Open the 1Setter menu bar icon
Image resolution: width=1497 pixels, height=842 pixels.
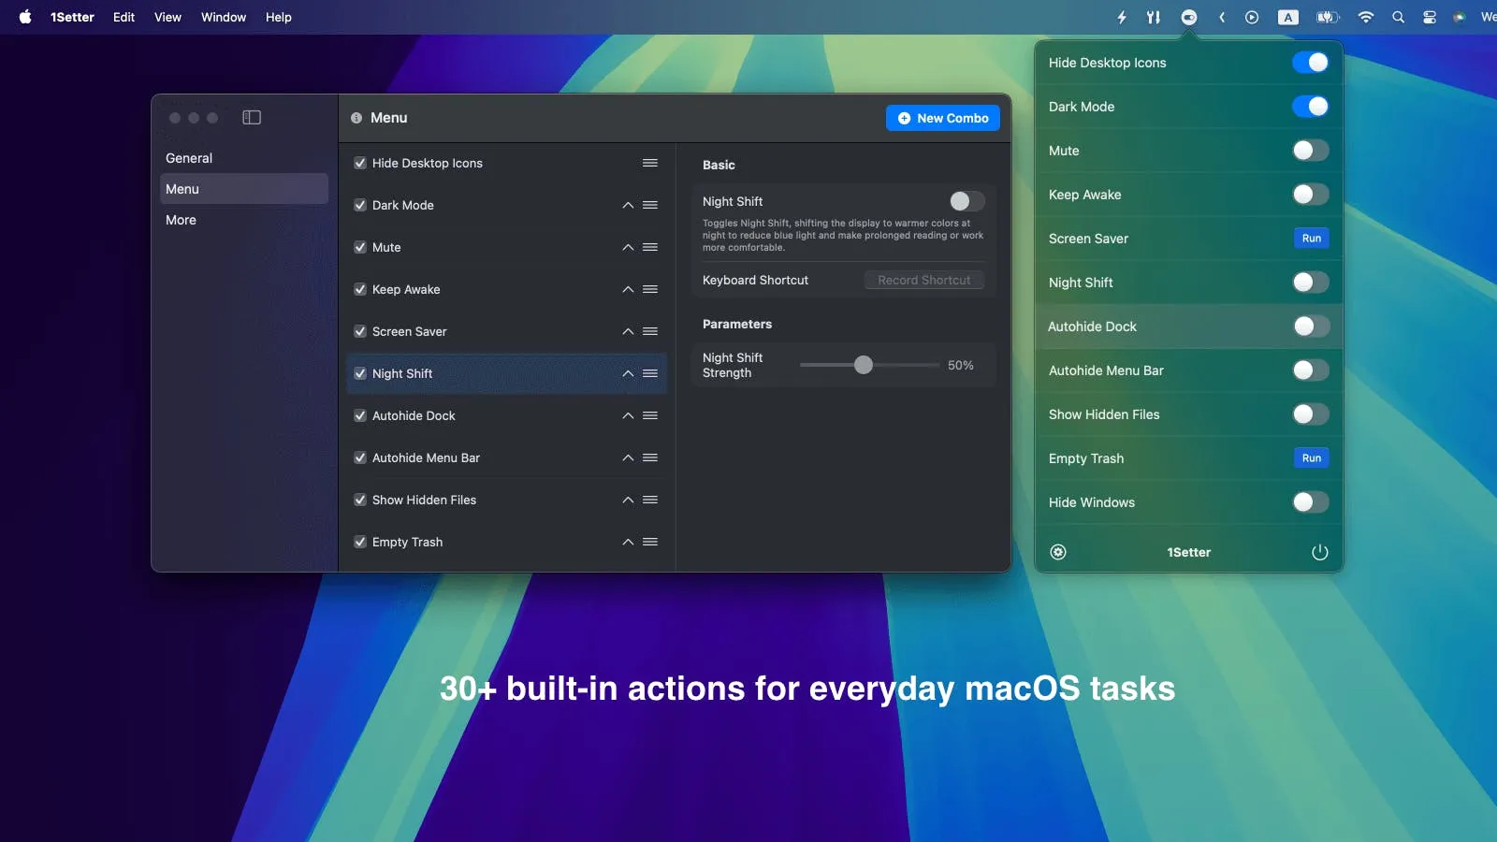point(1189,17)
